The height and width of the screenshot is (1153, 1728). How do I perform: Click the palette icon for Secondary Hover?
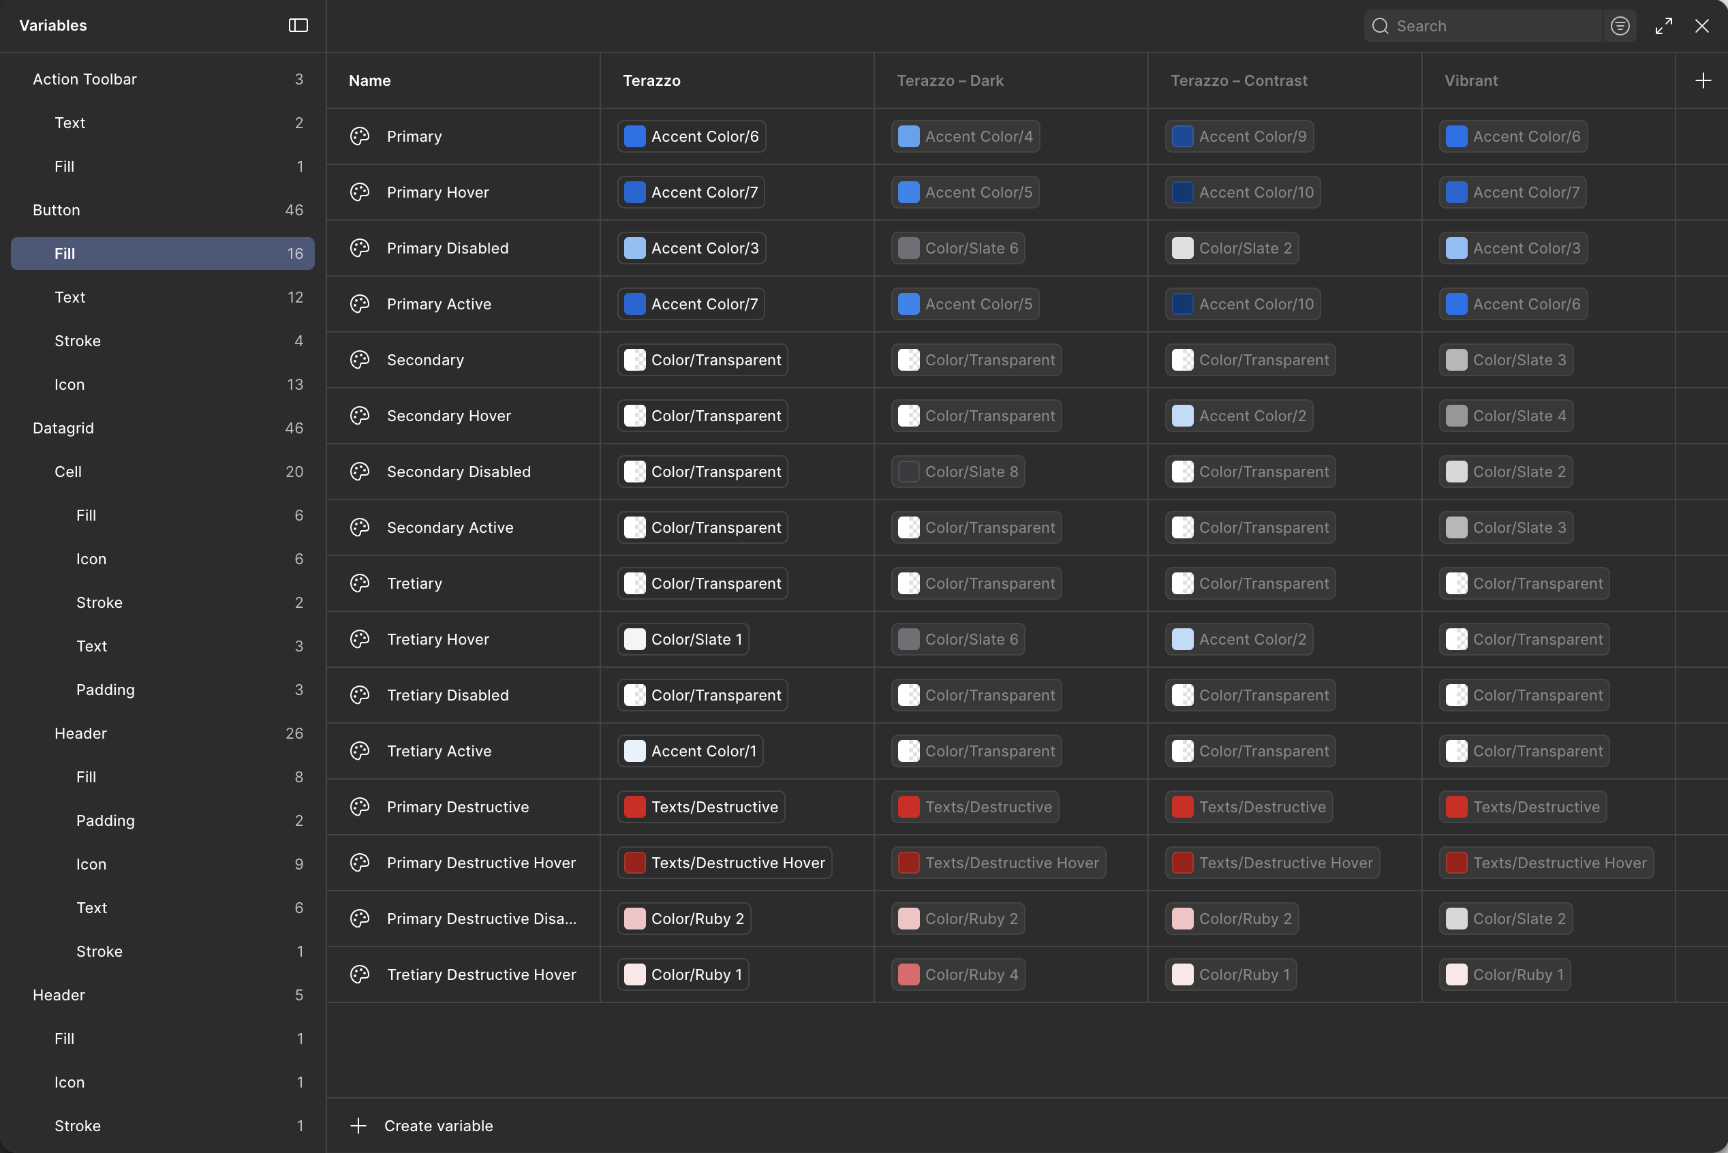click(360, 416)
